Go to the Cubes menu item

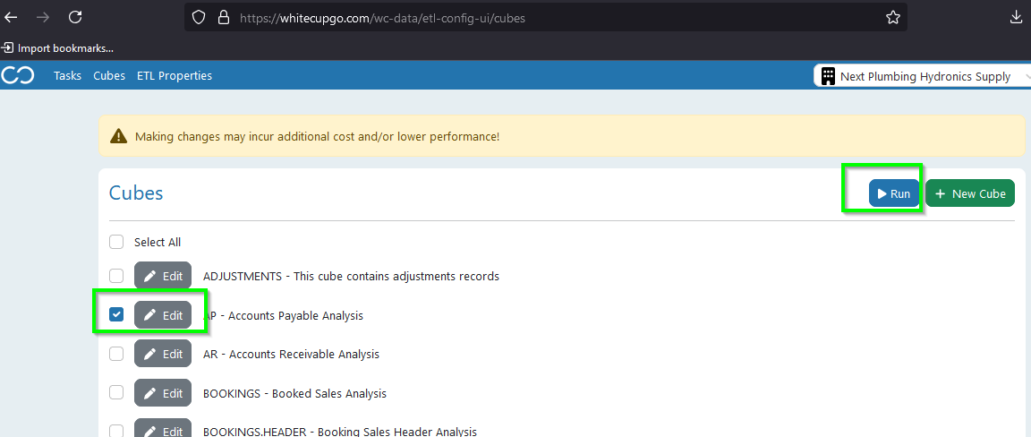[x=109, y=76]
